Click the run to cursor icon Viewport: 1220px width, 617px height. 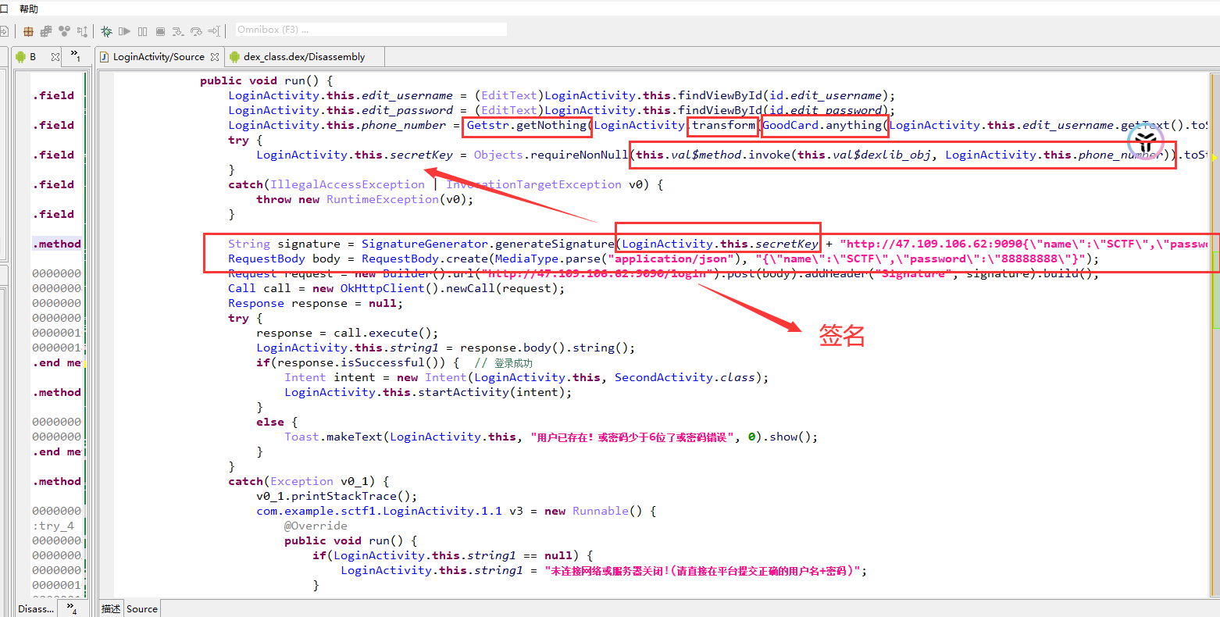[214, 31]
